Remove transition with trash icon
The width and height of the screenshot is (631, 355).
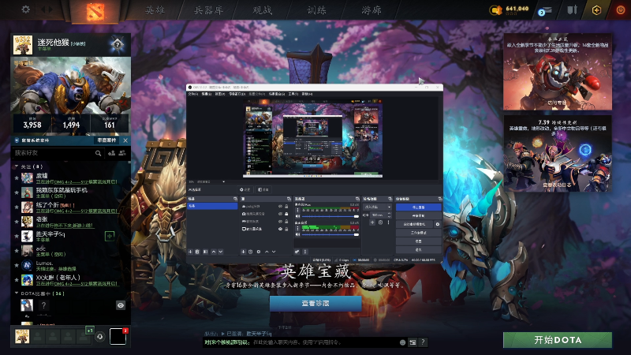point(380,222)
